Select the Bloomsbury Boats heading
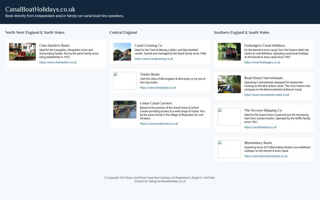Image resolution: width=320 pixels, height=200 pixels. [258, 143]
